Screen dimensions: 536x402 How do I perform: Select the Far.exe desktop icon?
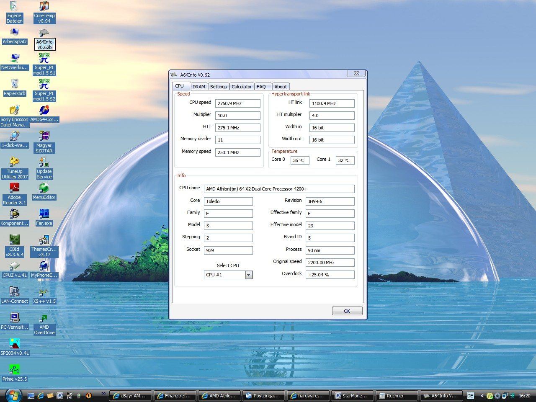click(x=44, y=218)
